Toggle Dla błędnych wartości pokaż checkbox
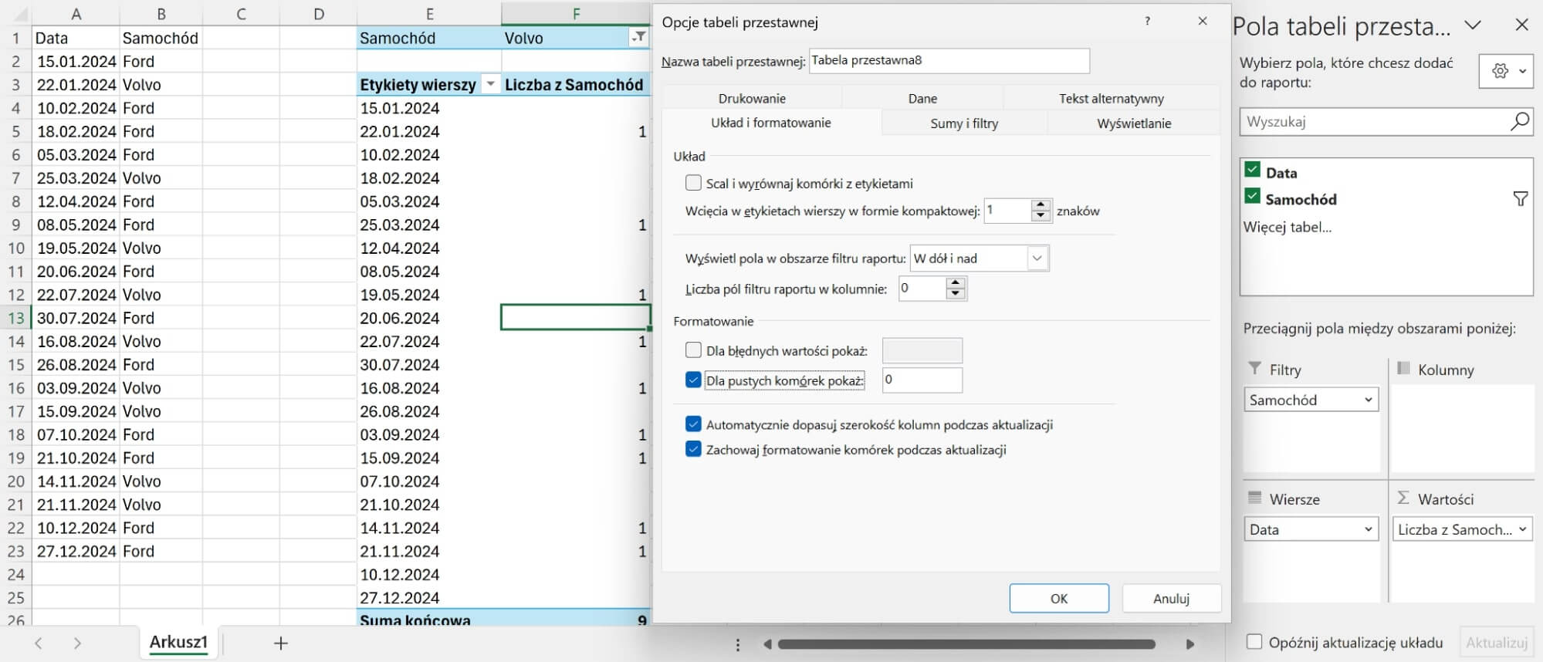1543x662 pixels. click(x=693, y=351)
